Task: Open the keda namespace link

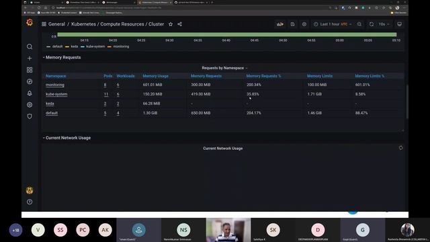Action: point(50,104)
